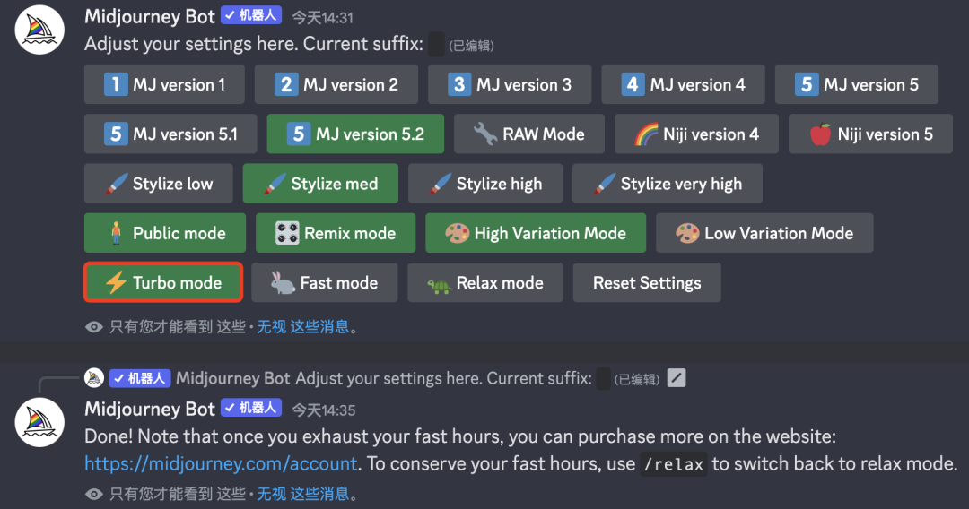
Task: Enable Low Variation Mode
Action: 764,233
